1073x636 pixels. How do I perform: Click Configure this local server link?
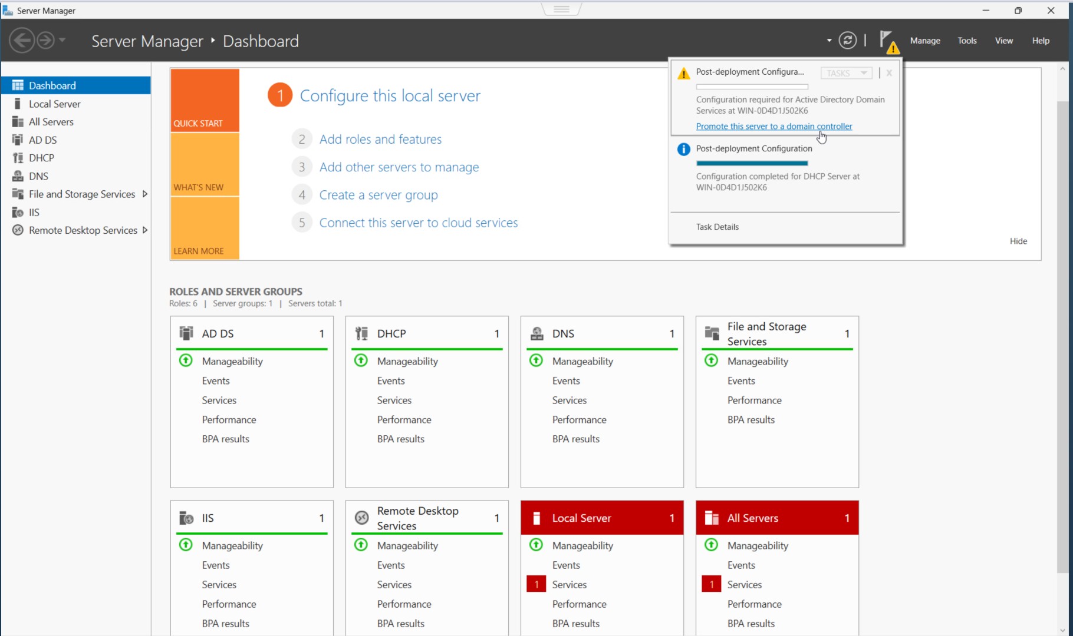point(390,95)
